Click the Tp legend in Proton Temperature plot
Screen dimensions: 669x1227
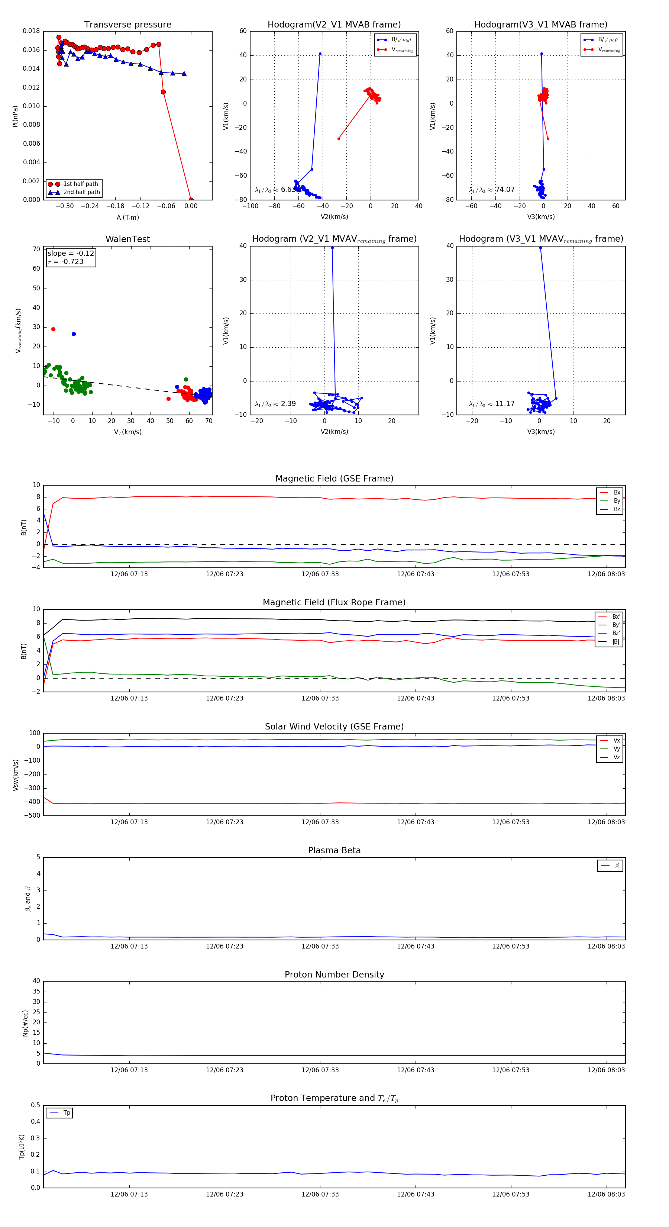pyautogui.click(x=59, y=1113)
